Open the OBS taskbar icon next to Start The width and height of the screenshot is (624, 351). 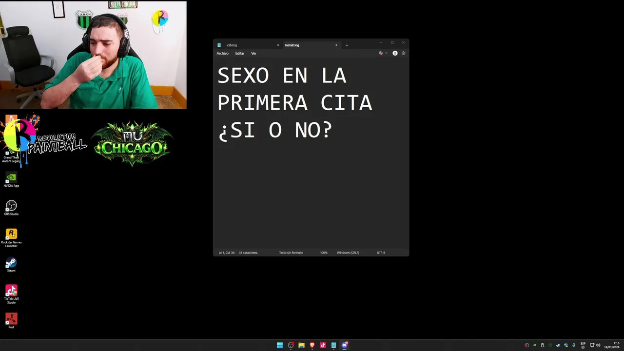pos(291,345)
